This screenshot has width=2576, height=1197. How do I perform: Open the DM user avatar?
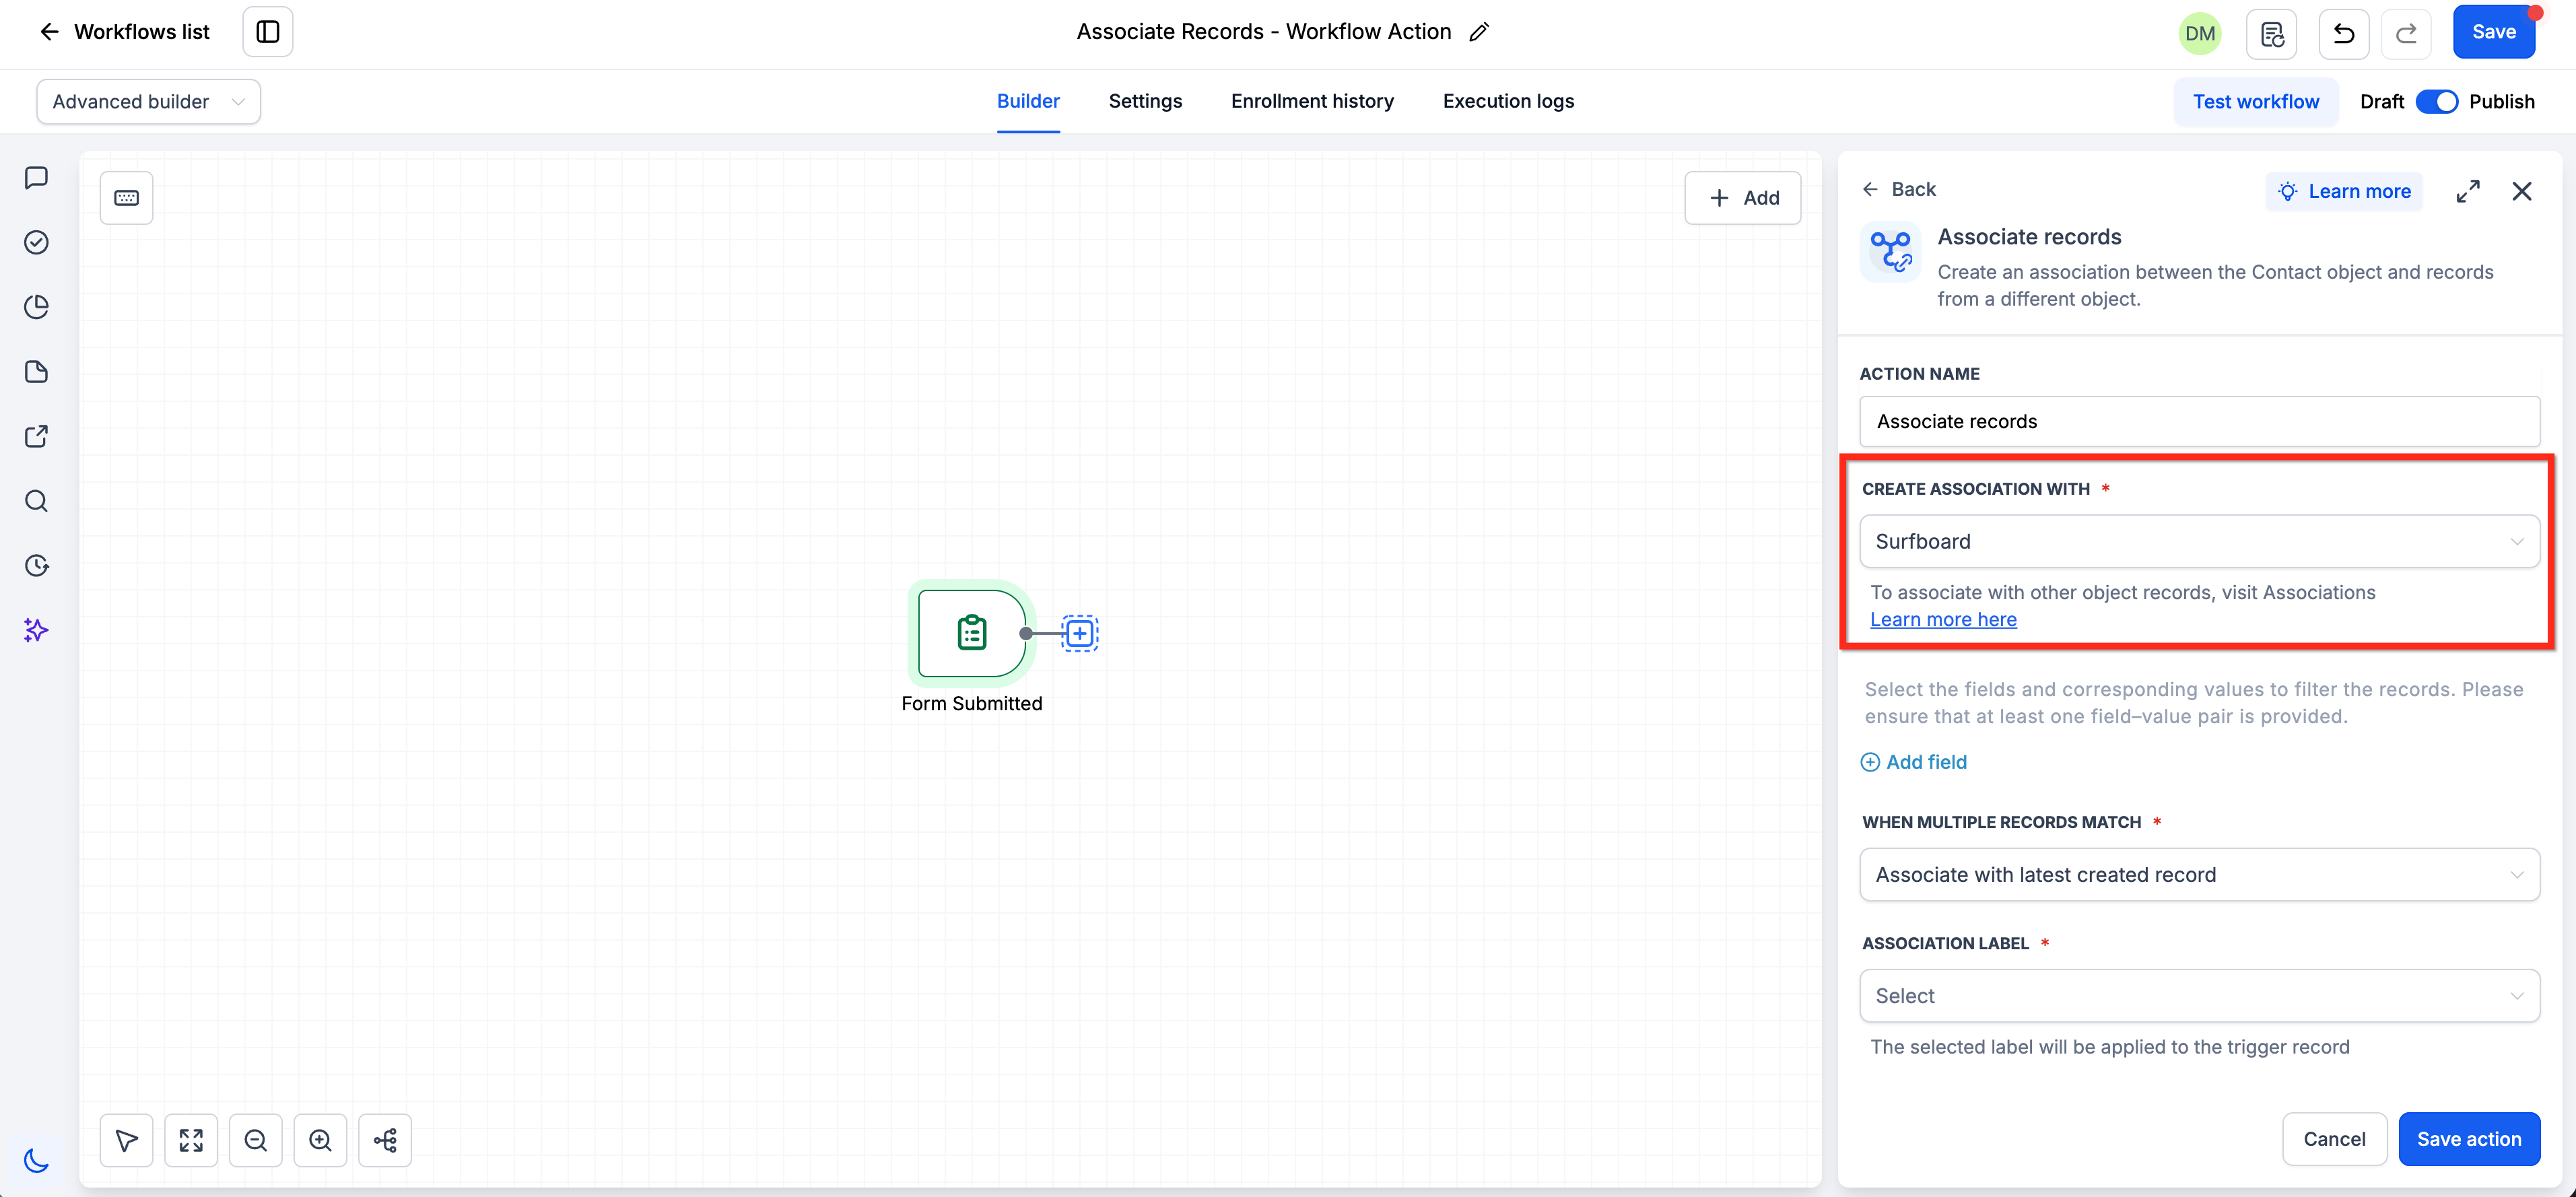pos(2200,33)
